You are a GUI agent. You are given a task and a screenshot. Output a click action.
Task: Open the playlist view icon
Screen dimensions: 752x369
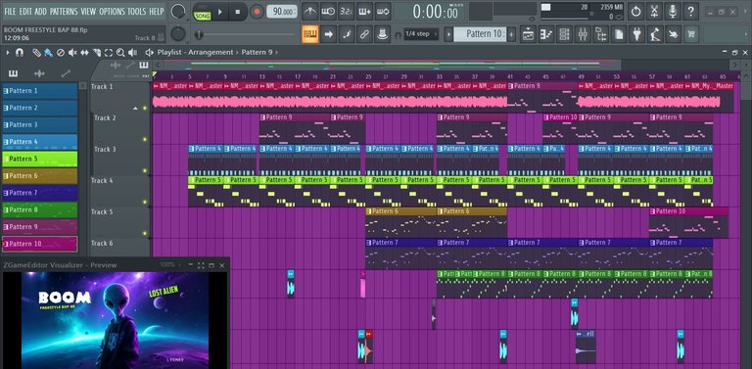tap(528, 34)
